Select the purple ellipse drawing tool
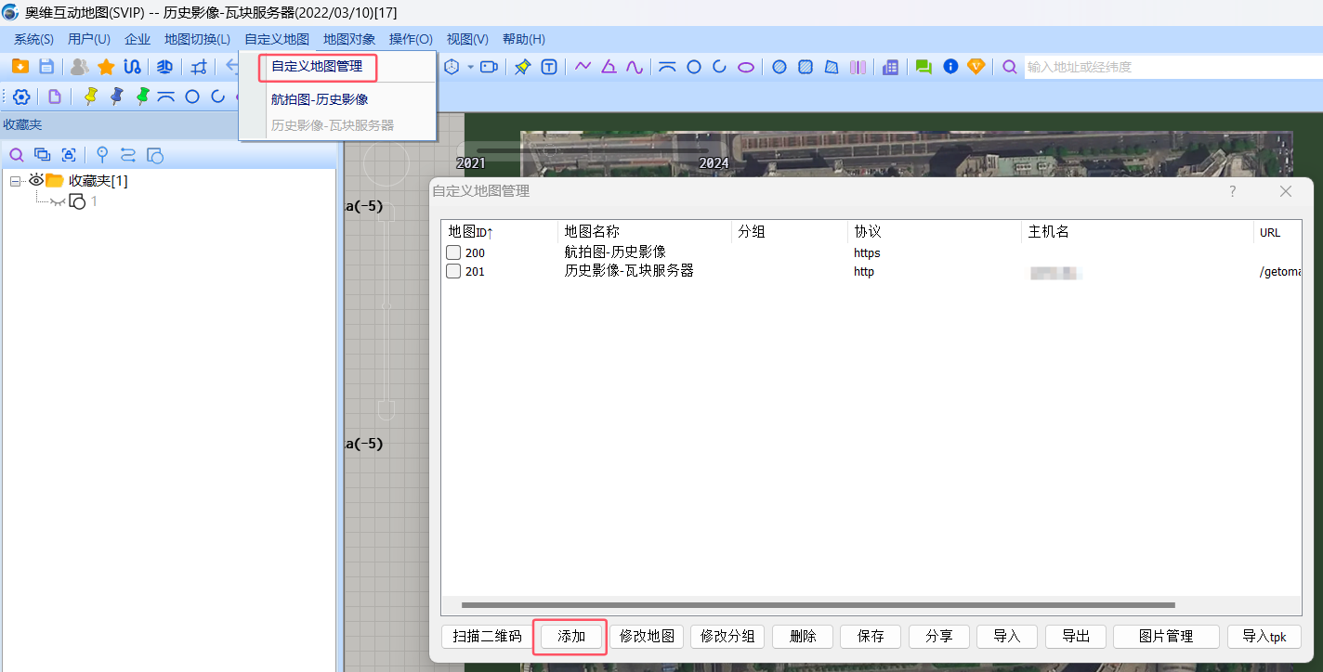This screenshot has width=1323, height=672. (x=746, y=67)
